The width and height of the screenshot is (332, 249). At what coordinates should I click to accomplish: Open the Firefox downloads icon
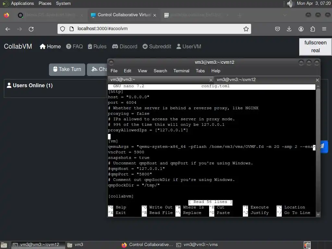point(289,29)
